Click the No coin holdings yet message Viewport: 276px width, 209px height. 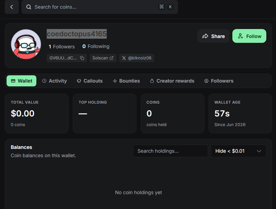(x=139, y=192)
